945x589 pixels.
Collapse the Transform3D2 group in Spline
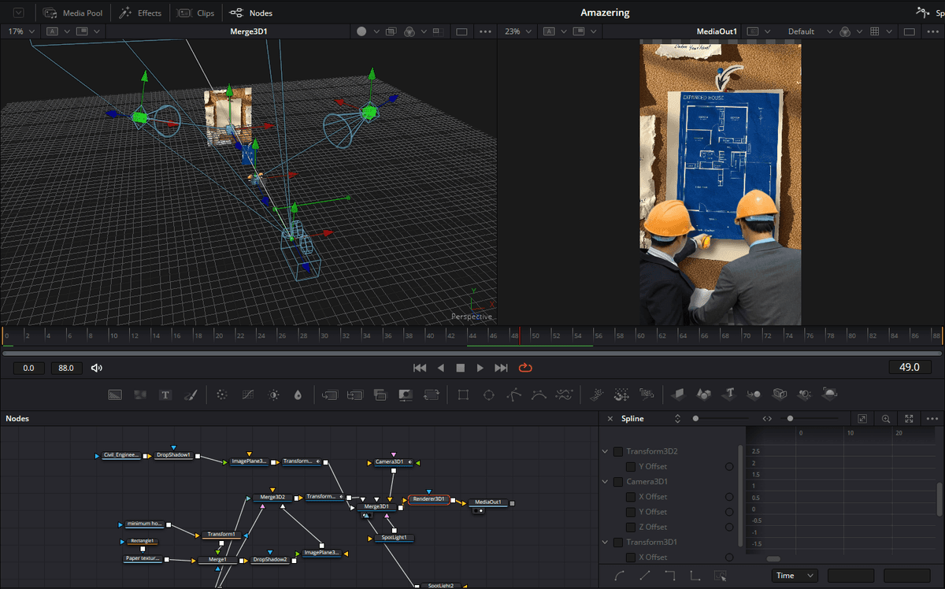605,451
